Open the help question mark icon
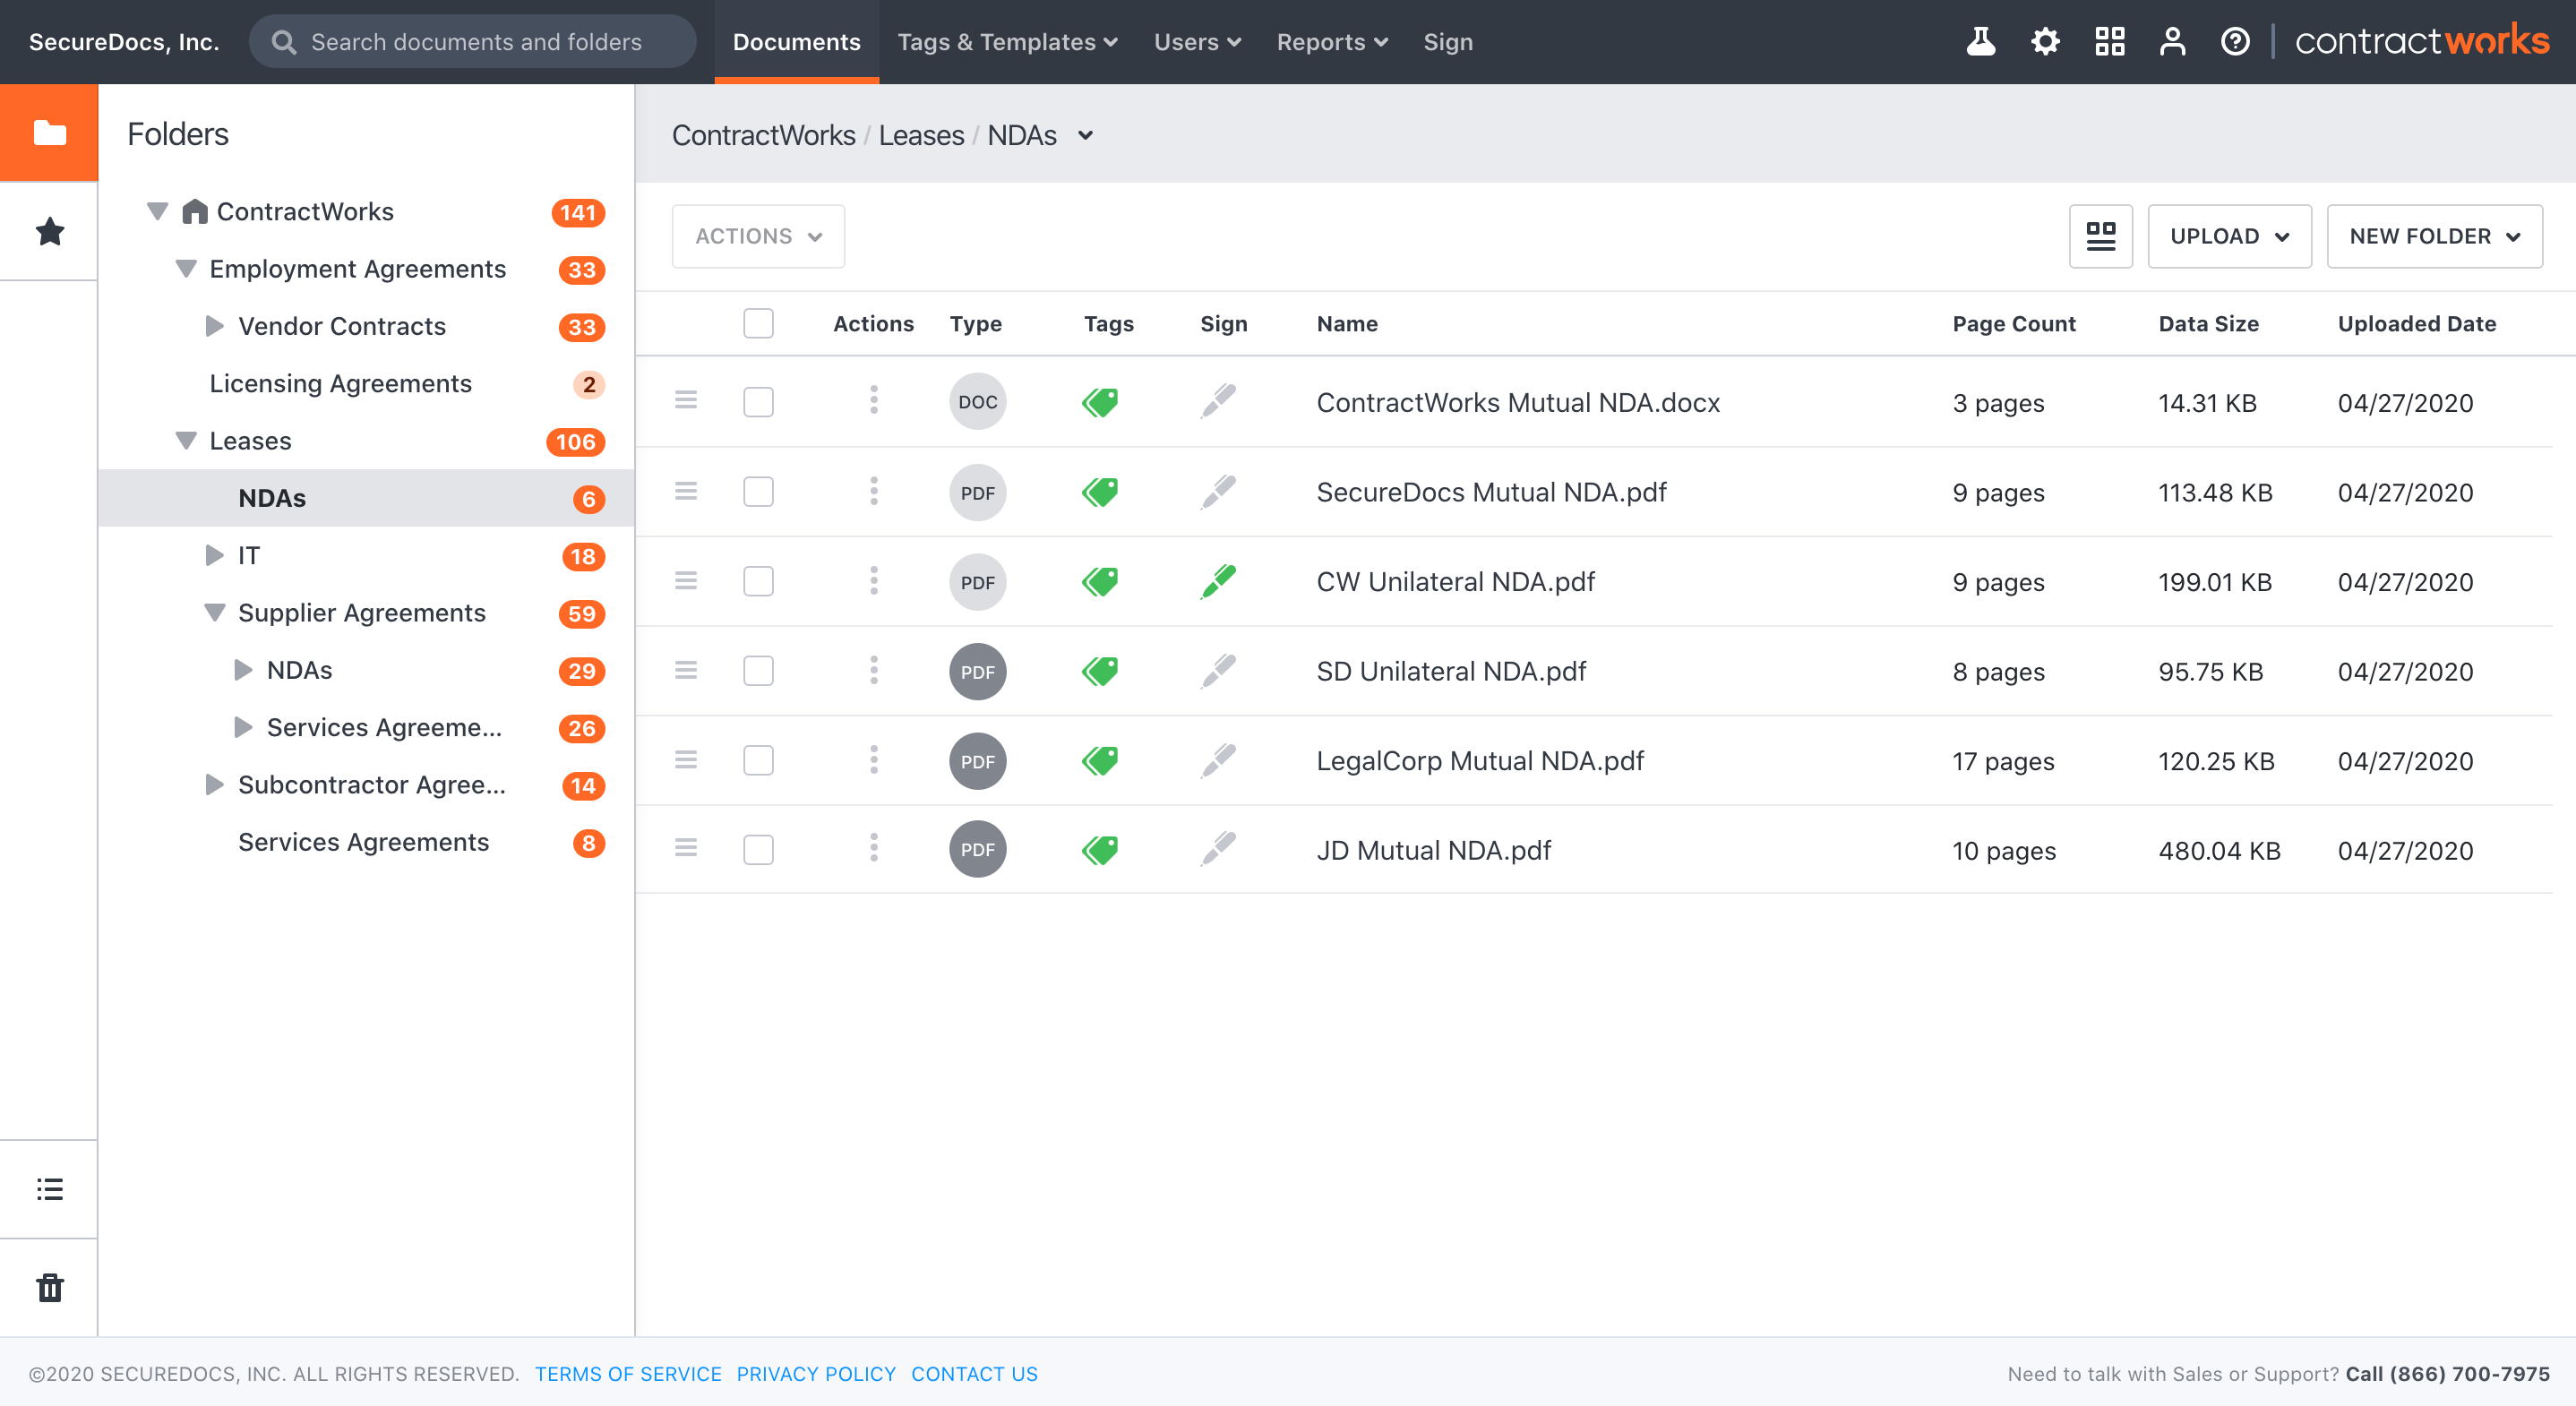 tap(2234, 41)
